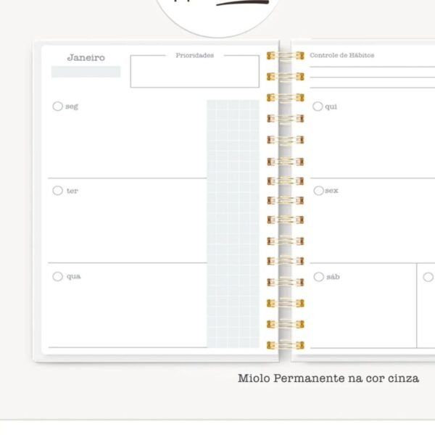
Task: Click the "Controle de Hábitos" heading
Action: (x=342, y=55)
